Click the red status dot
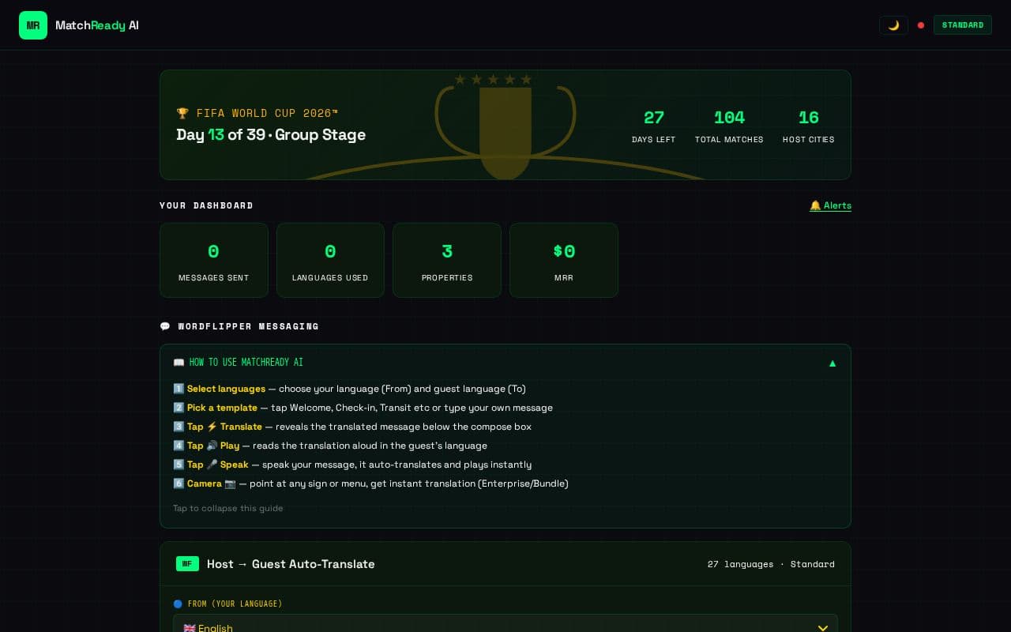 pos(921,25)
